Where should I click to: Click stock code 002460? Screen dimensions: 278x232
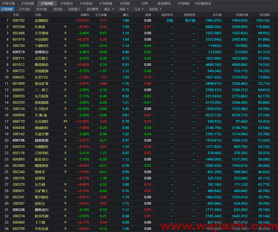(x=19, y=166)
